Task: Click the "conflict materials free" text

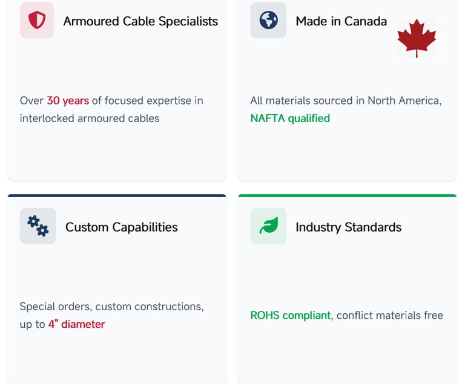Action: pyautogui.click(x=389, y=315)
